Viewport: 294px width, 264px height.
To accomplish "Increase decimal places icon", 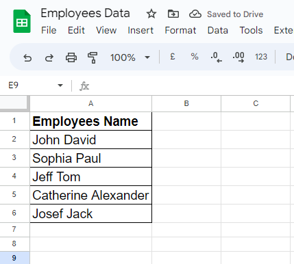I will (238, 57).
